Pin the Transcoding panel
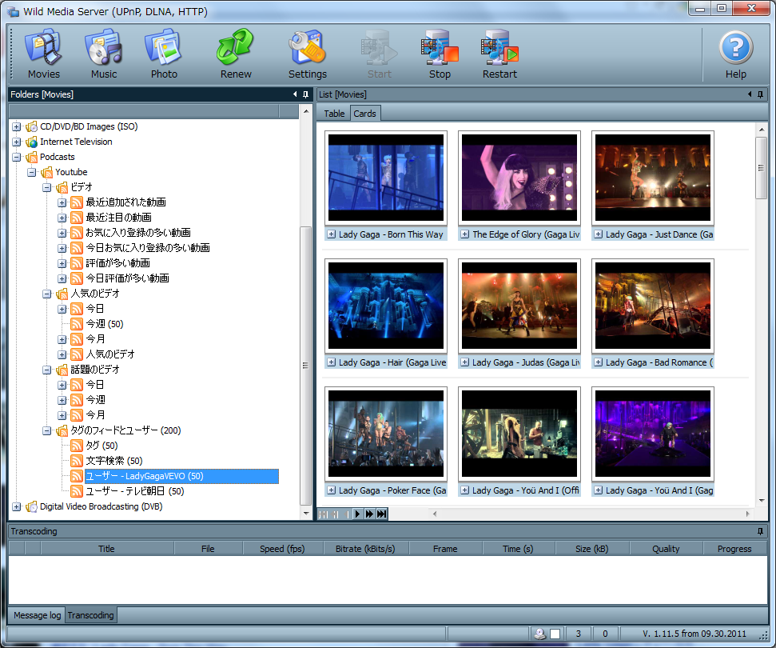 (760, 531)
